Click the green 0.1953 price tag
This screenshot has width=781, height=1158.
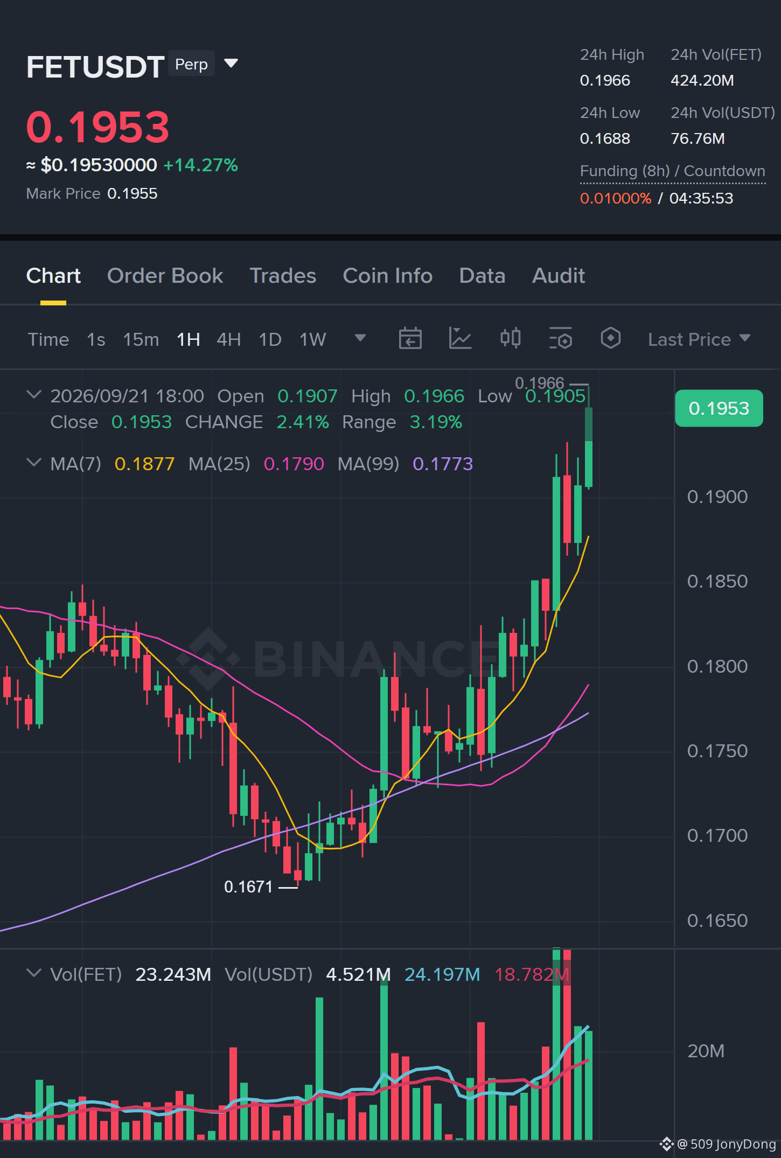click(719, 408)
